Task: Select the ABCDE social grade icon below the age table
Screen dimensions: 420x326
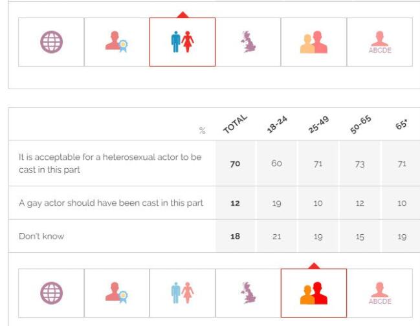Action: pyautogui.click(x=380, y=293)
